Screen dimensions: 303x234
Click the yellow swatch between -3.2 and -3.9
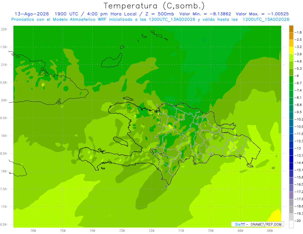coord(291,50)
